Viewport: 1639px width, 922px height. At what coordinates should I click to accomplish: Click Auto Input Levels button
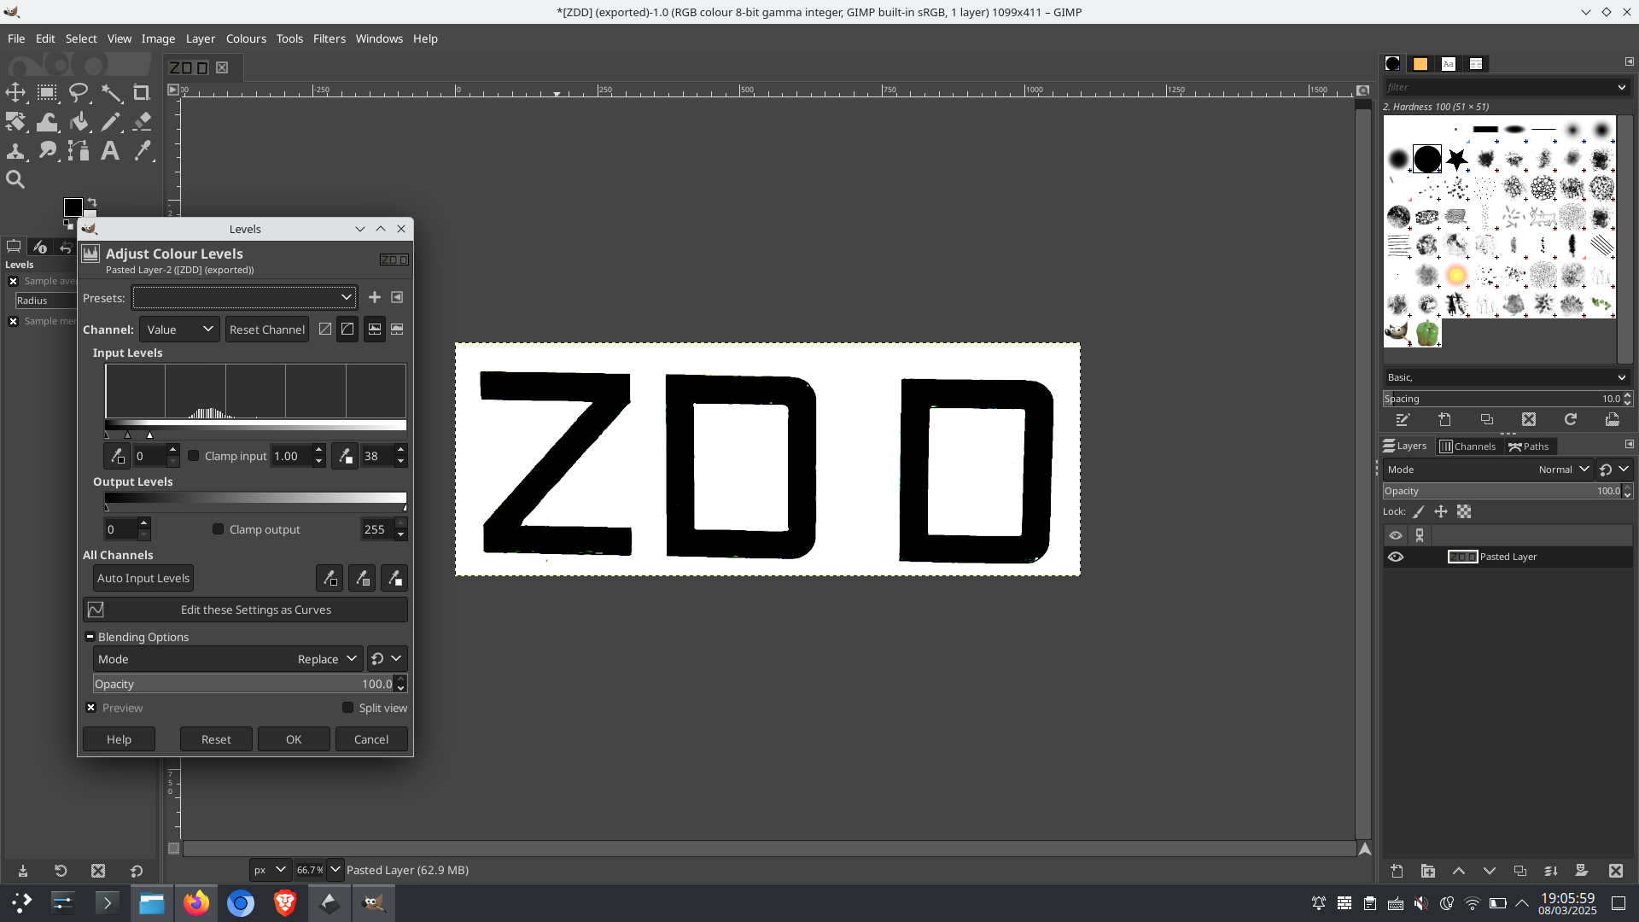[143, 578]
